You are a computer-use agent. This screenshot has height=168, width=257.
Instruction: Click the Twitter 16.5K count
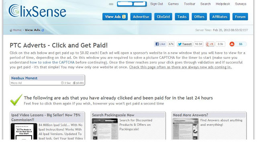point(198,44)
